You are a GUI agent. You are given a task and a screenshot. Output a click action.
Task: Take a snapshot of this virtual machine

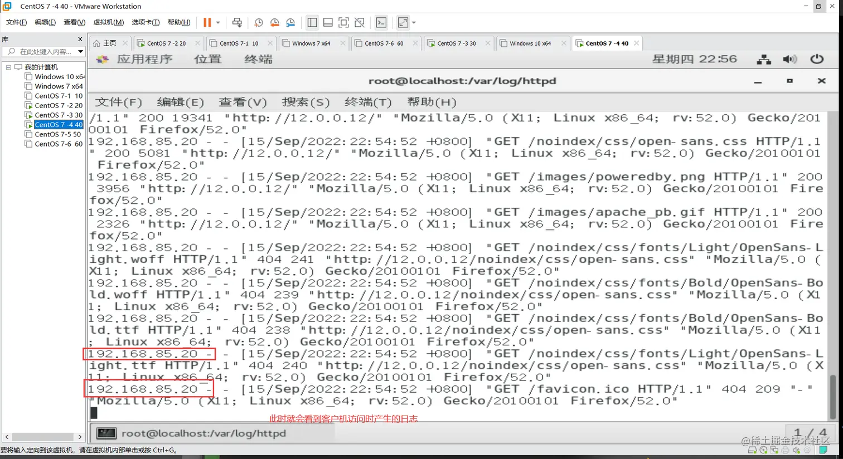click(x=258, y=22)
